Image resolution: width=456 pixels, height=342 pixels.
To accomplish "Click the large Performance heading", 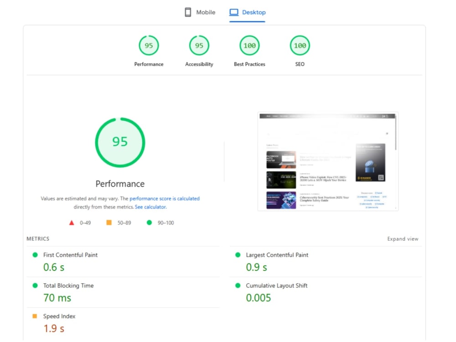I will [120, 184].
